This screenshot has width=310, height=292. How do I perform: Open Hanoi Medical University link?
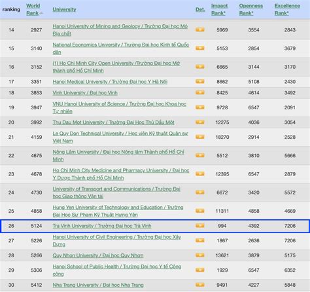coord(110,82)
